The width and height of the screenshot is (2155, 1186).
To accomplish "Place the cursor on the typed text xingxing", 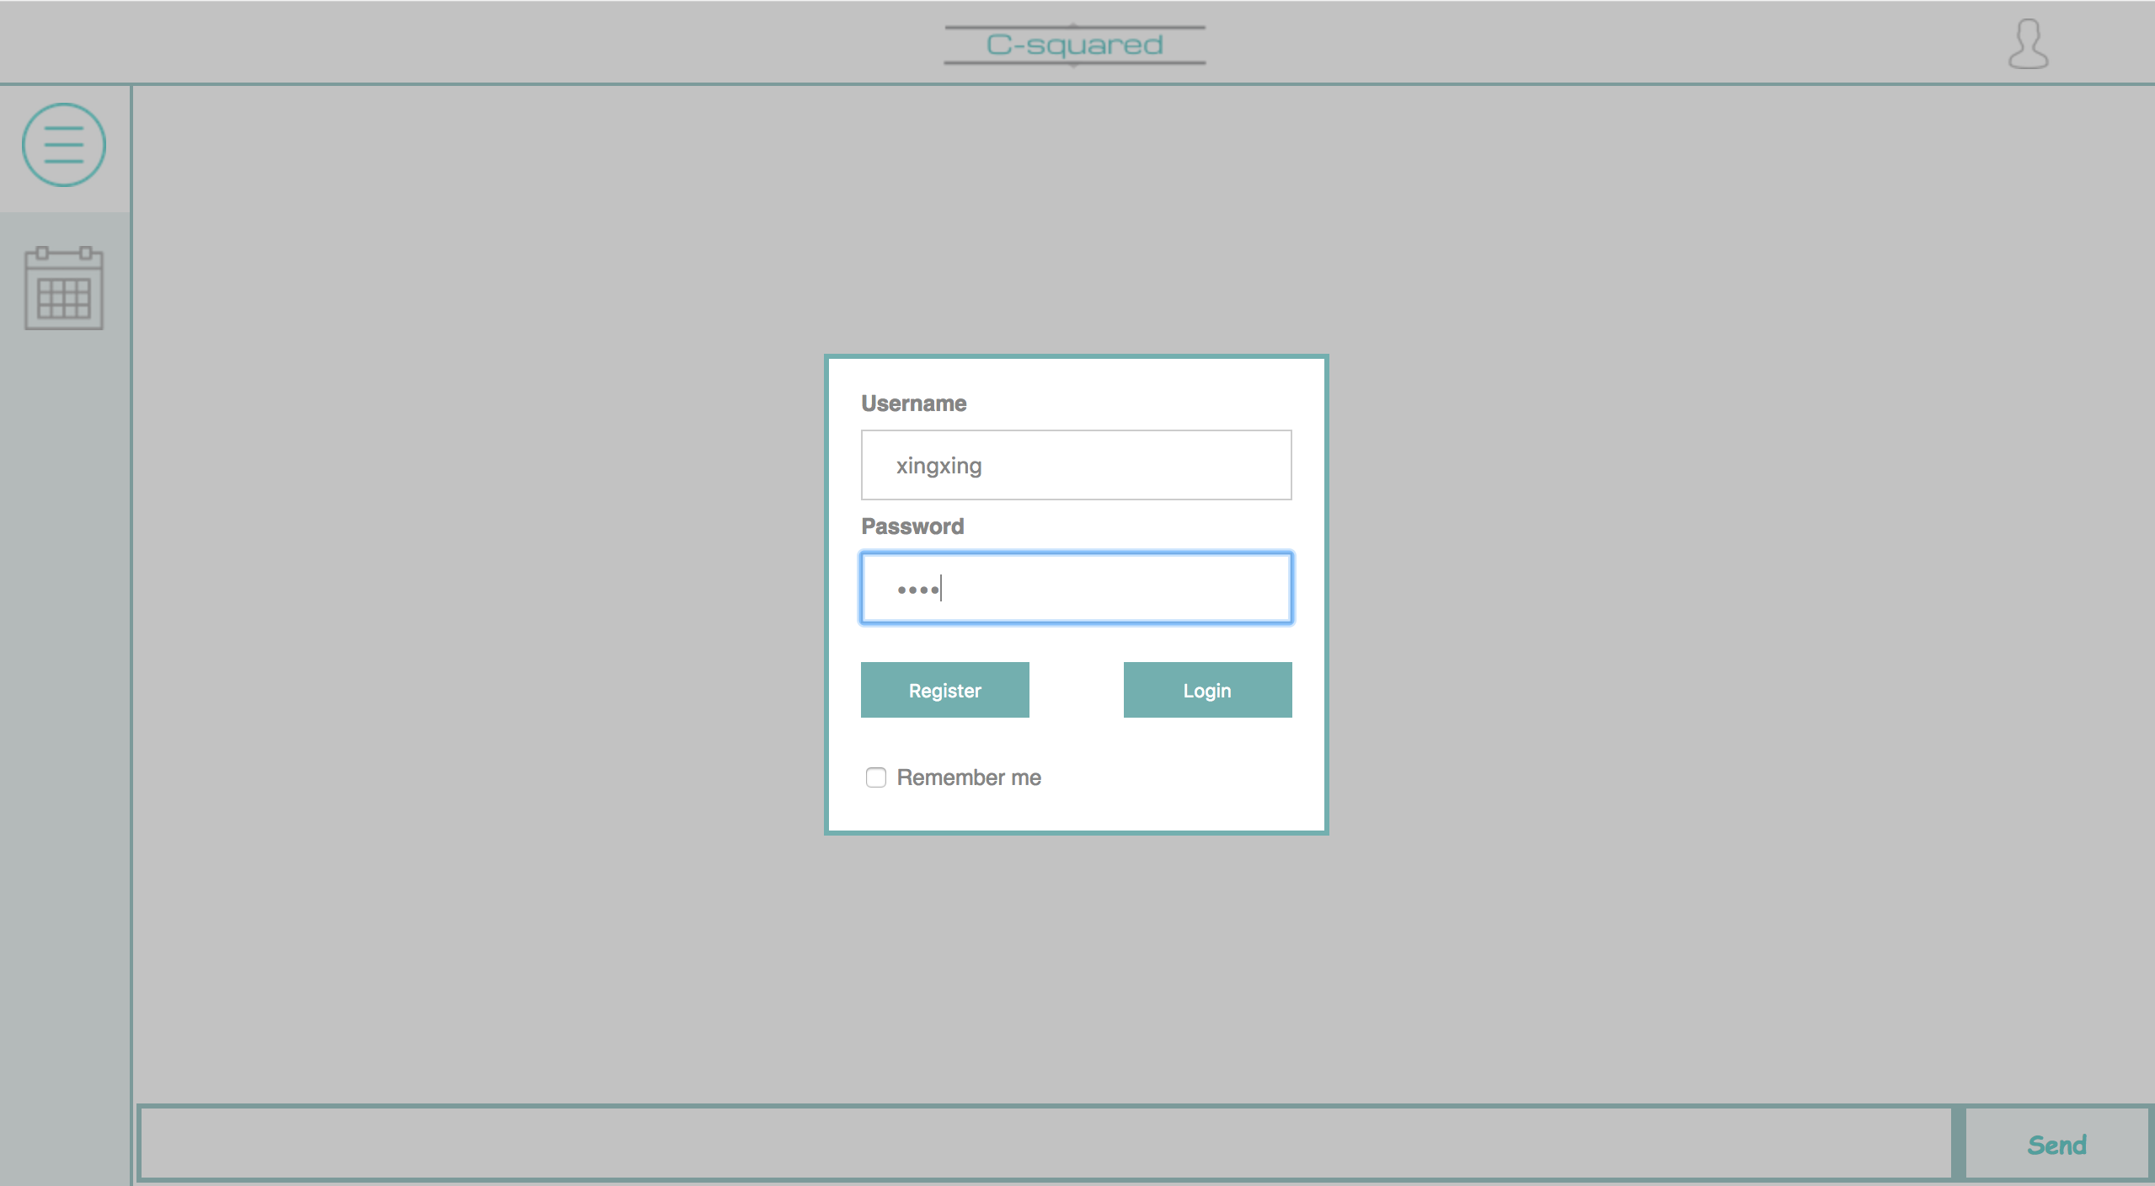I will click(938, 466).
